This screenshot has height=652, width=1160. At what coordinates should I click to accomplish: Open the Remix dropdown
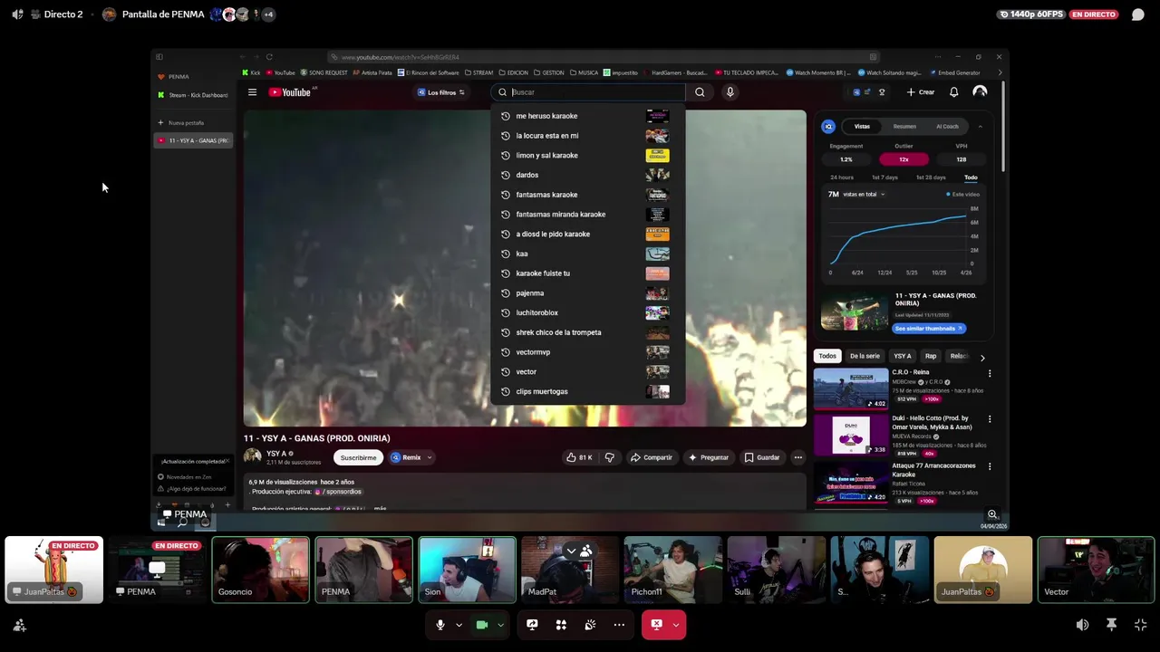tap(411, 457)
